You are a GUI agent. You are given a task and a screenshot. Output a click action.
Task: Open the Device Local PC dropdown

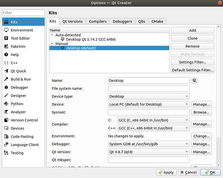tap(149, 104)
